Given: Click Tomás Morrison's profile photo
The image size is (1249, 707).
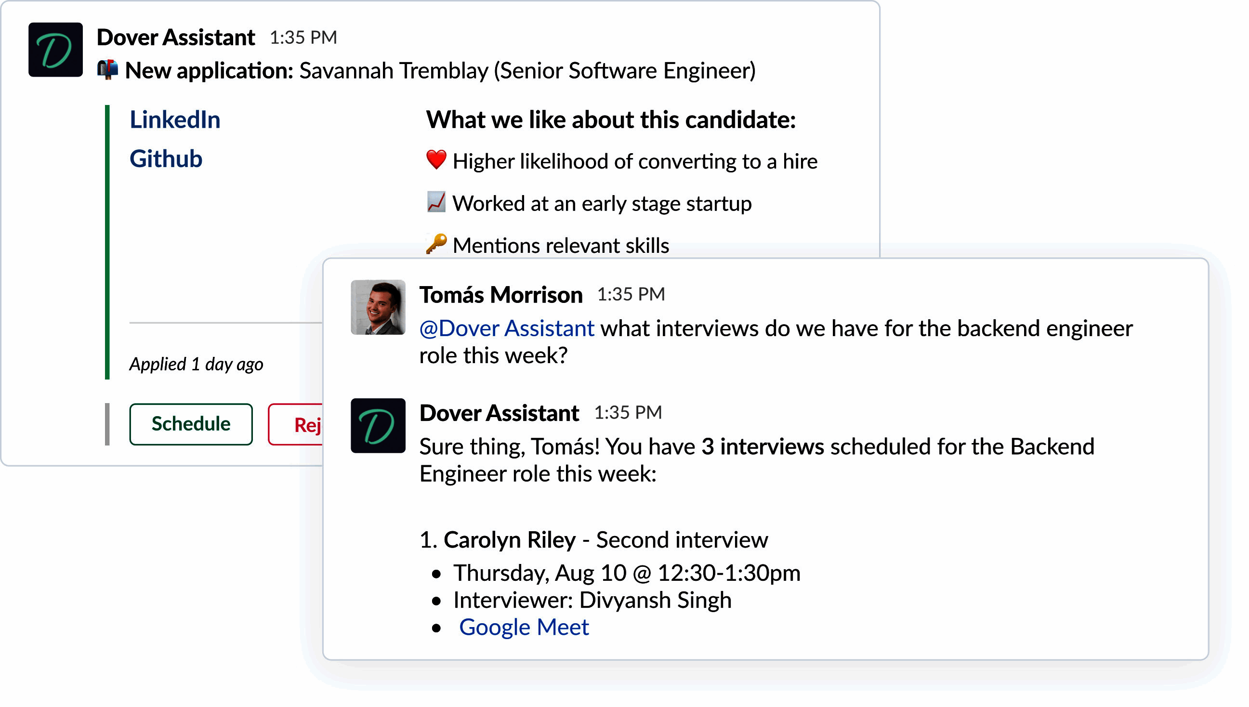Looking at the screenshot, I should (378, 307).
